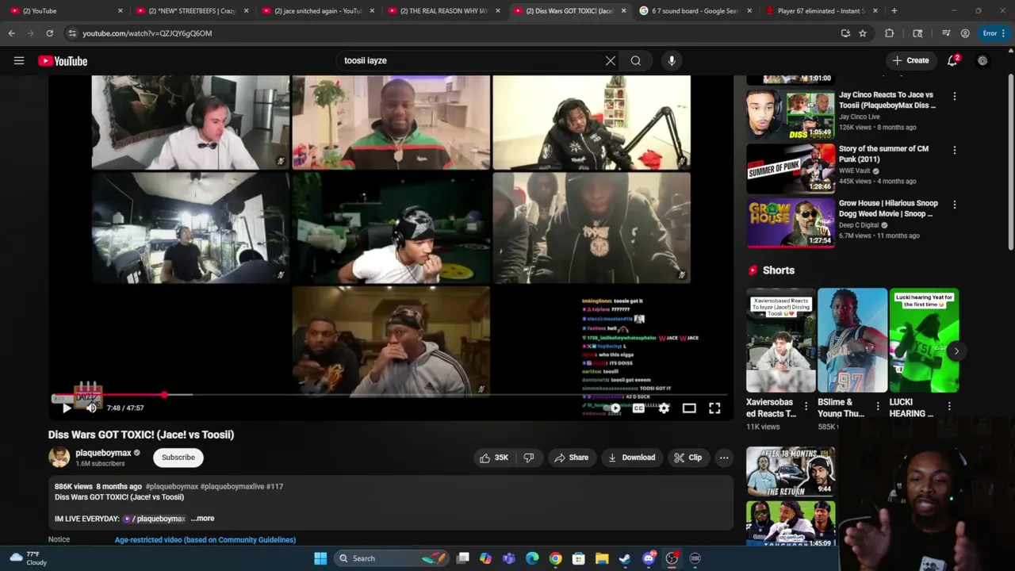Open the Extensions puzzle icon
This screenshot has height=571, width=1015.
(x=889, y=33)
